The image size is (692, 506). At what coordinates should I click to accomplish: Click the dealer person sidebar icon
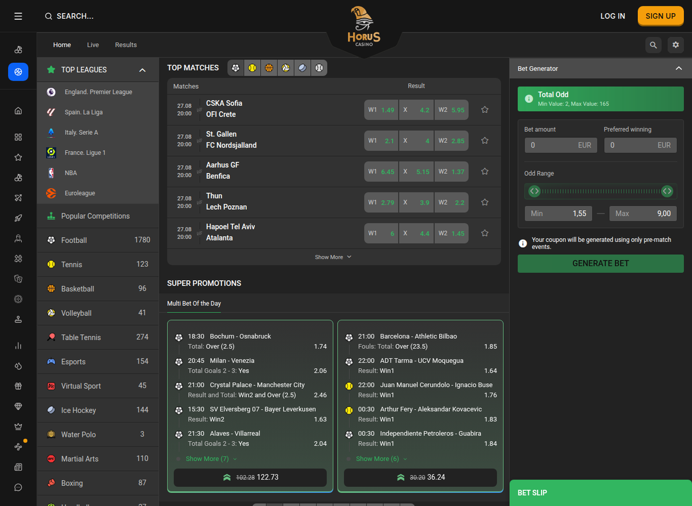[x=18, y=238]
